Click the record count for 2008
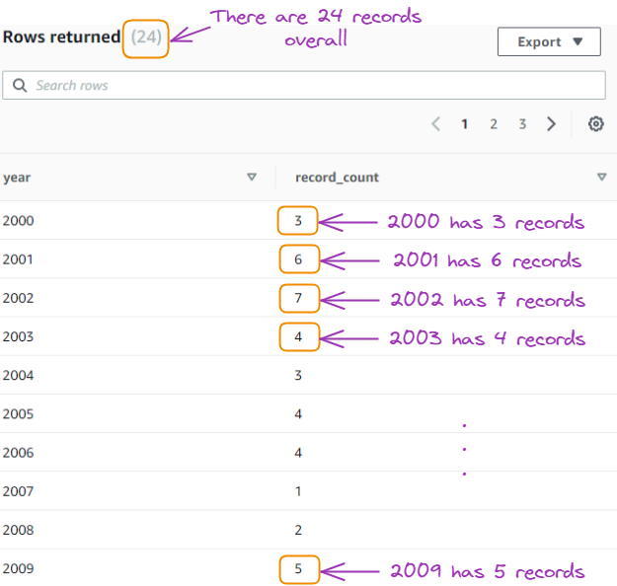 point(298,530)
